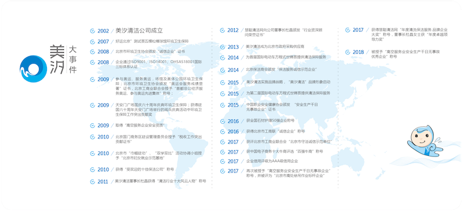Click the check icon beside year 2012
The height and width of the screenshot is (212, 464).
pos(222,30)
